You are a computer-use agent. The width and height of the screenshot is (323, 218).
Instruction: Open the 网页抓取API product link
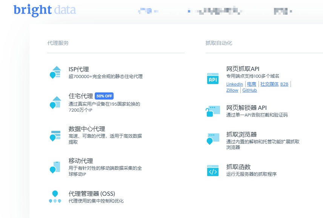(x=243, y=69)
